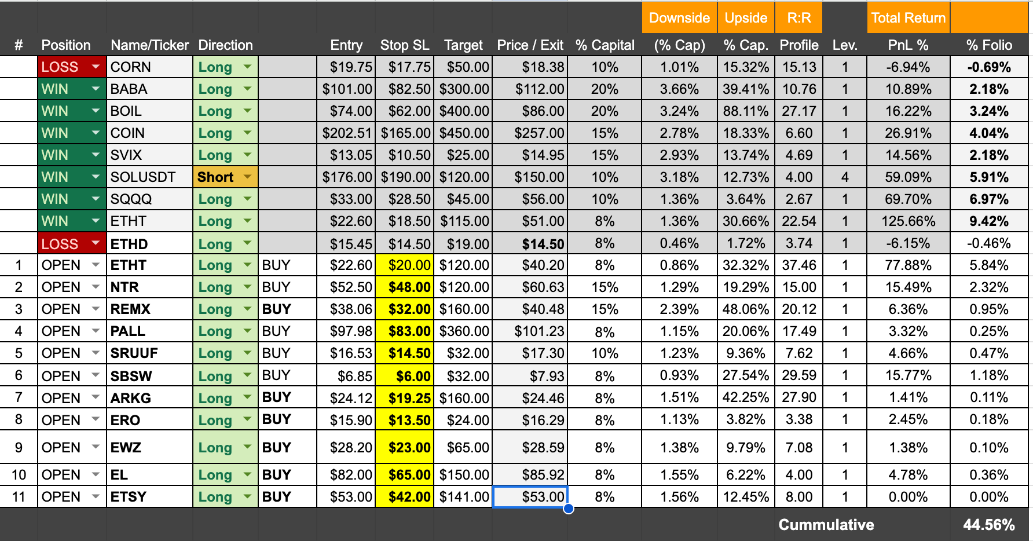Select the cumulative total 44.56% cell
Image resolution: width=1033 pixels, height=541 pixels.
[x=989, y=525]
